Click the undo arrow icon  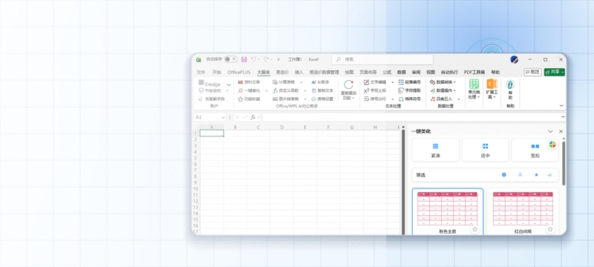coord(253,59)
